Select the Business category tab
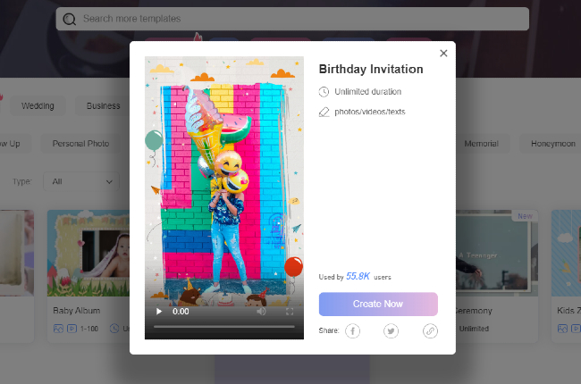 (104, 106)
